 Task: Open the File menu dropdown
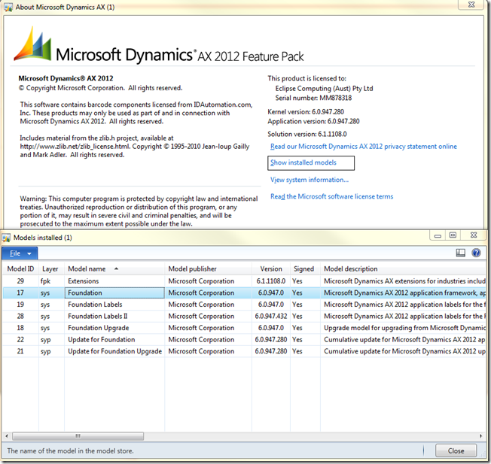(x=20, y=253)
